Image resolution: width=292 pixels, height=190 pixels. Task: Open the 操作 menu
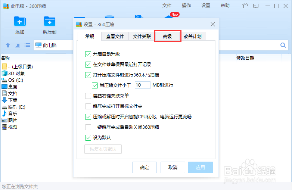[186, 6]
